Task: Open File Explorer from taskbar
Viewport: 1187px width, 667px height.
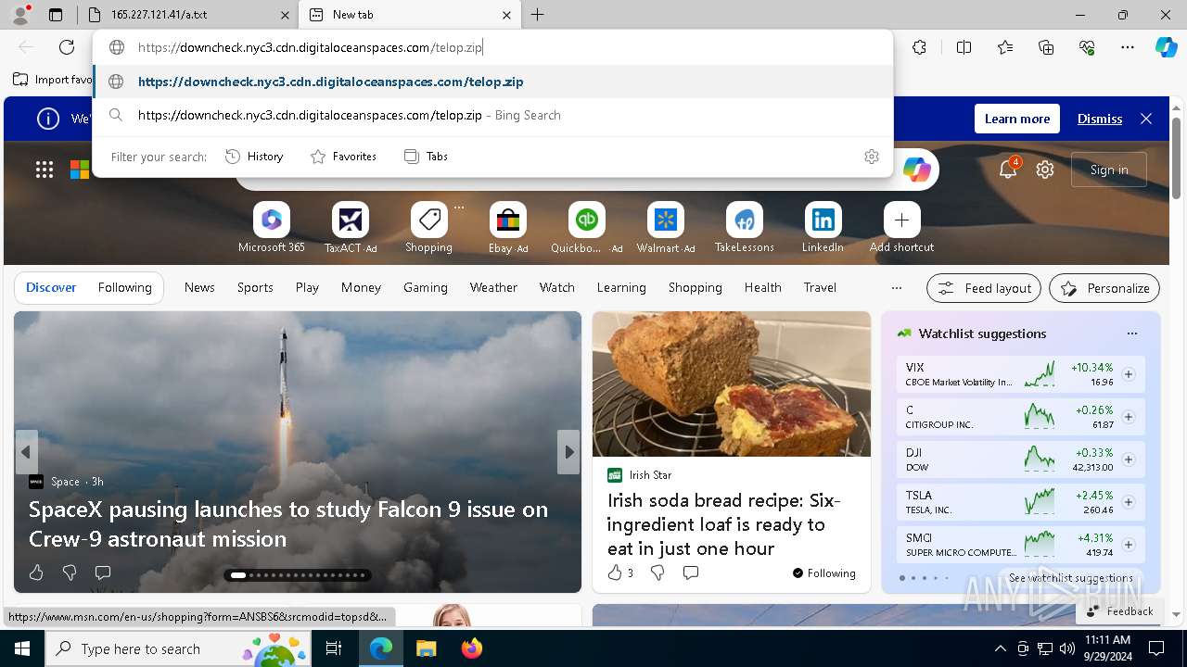Action: 426,648
